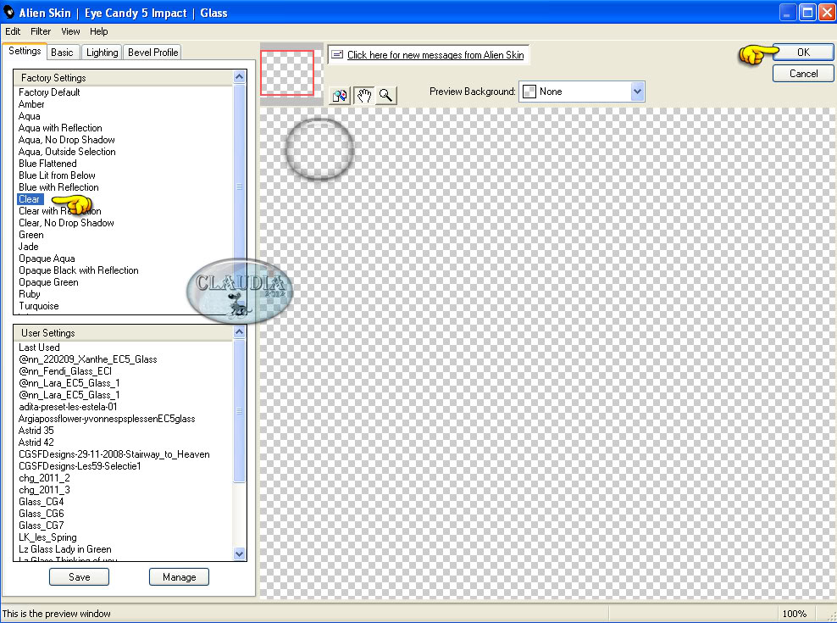Select Opaque Green preset
Viewport: 837px width, 623px height.
tap(48, 282)
